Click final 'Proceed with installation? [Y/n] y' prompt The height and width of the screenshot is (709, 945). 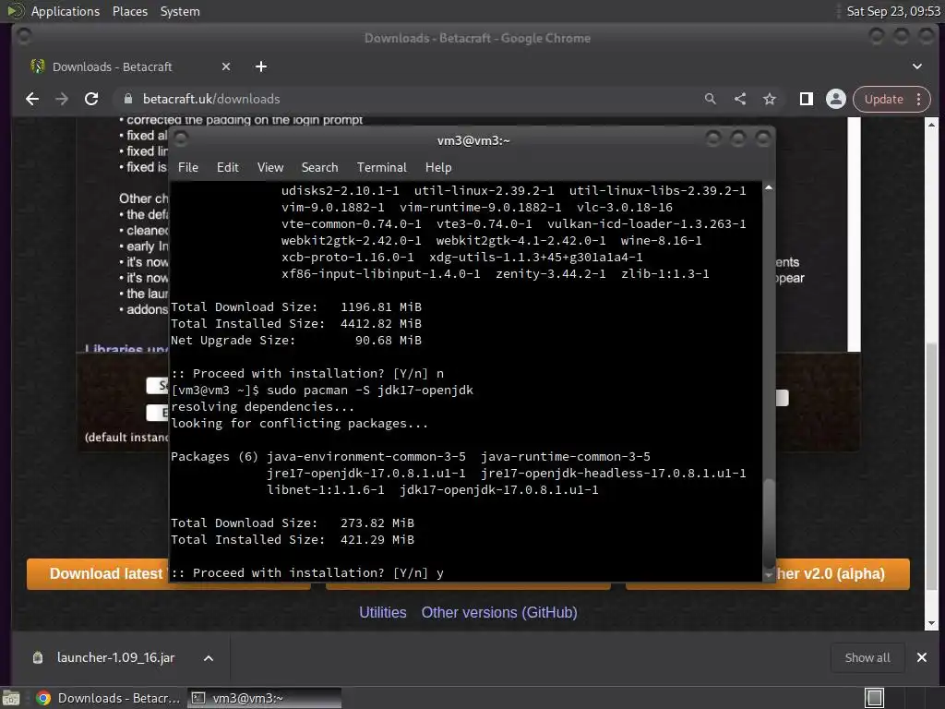pyautogui.click(x=307, y=572)
